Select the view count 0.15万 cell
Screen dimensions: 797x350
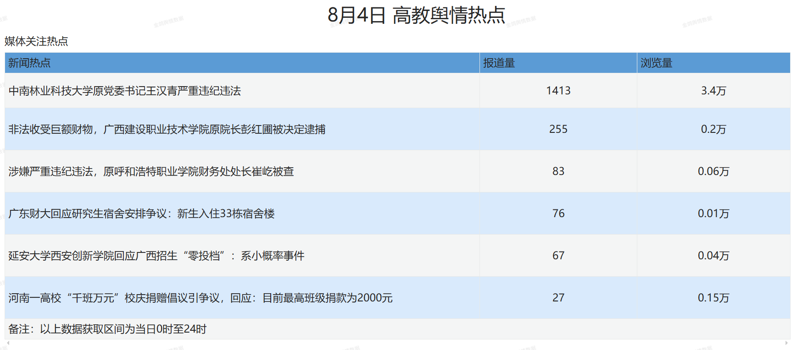[x=713, y=298]
